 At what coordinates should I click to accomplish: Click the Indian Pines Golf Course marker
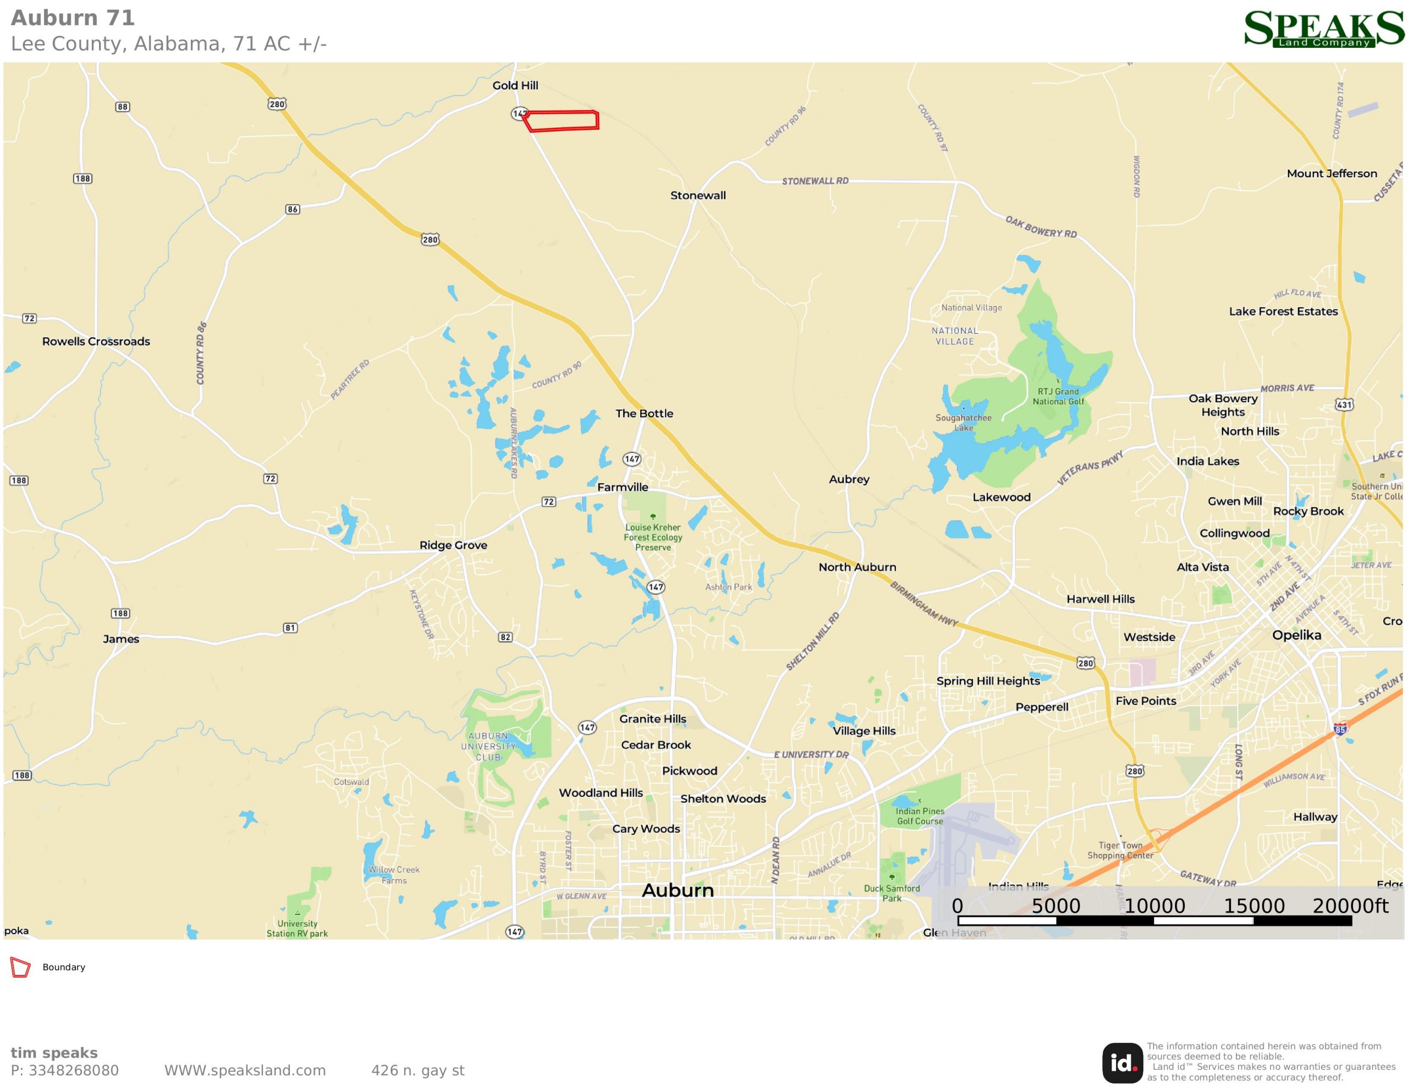[x=920, y=801]
